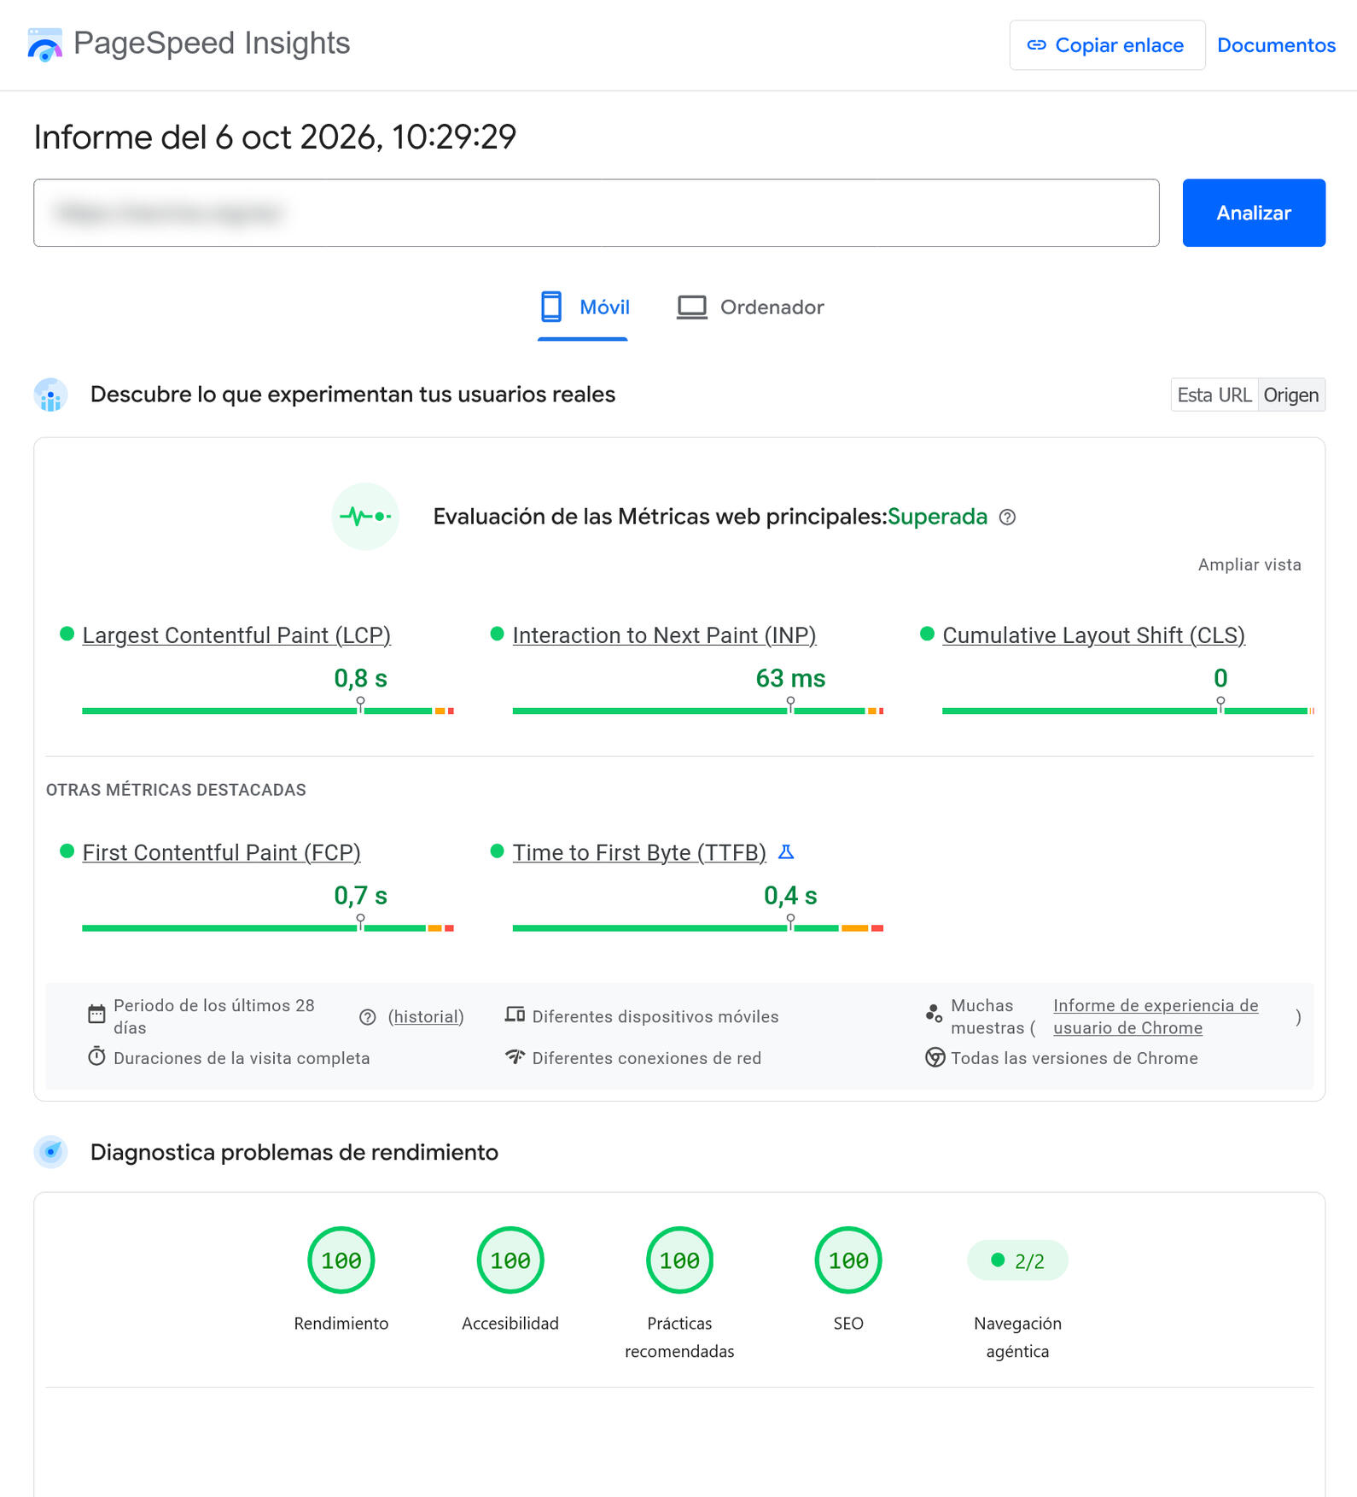
Task: Open Cumulative Layout Shift (CLS) link
Action: [1093, 635]
